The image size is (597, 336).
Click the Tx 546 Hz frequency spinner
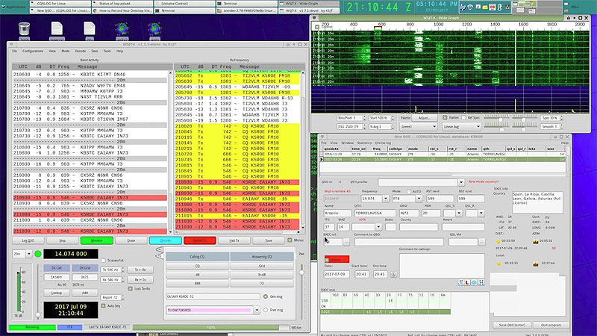point(113,270)
